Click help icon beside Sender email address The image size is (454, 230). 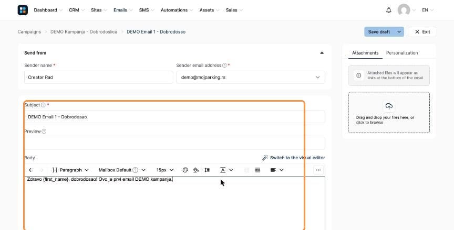tap(224, 65)
